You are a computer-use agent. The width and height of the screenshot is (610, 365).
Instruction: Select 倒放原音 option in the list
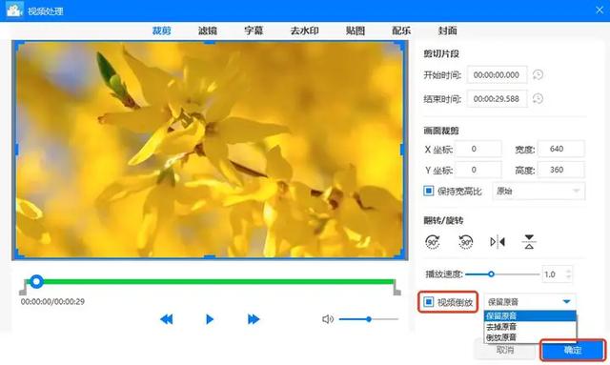[530, 337]
